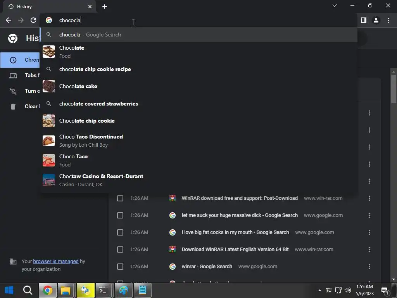Click the browser back arrow
Image resolution: width=397 pixels, height=298 pixels.
pyautogui.click(x=9, y=20)
